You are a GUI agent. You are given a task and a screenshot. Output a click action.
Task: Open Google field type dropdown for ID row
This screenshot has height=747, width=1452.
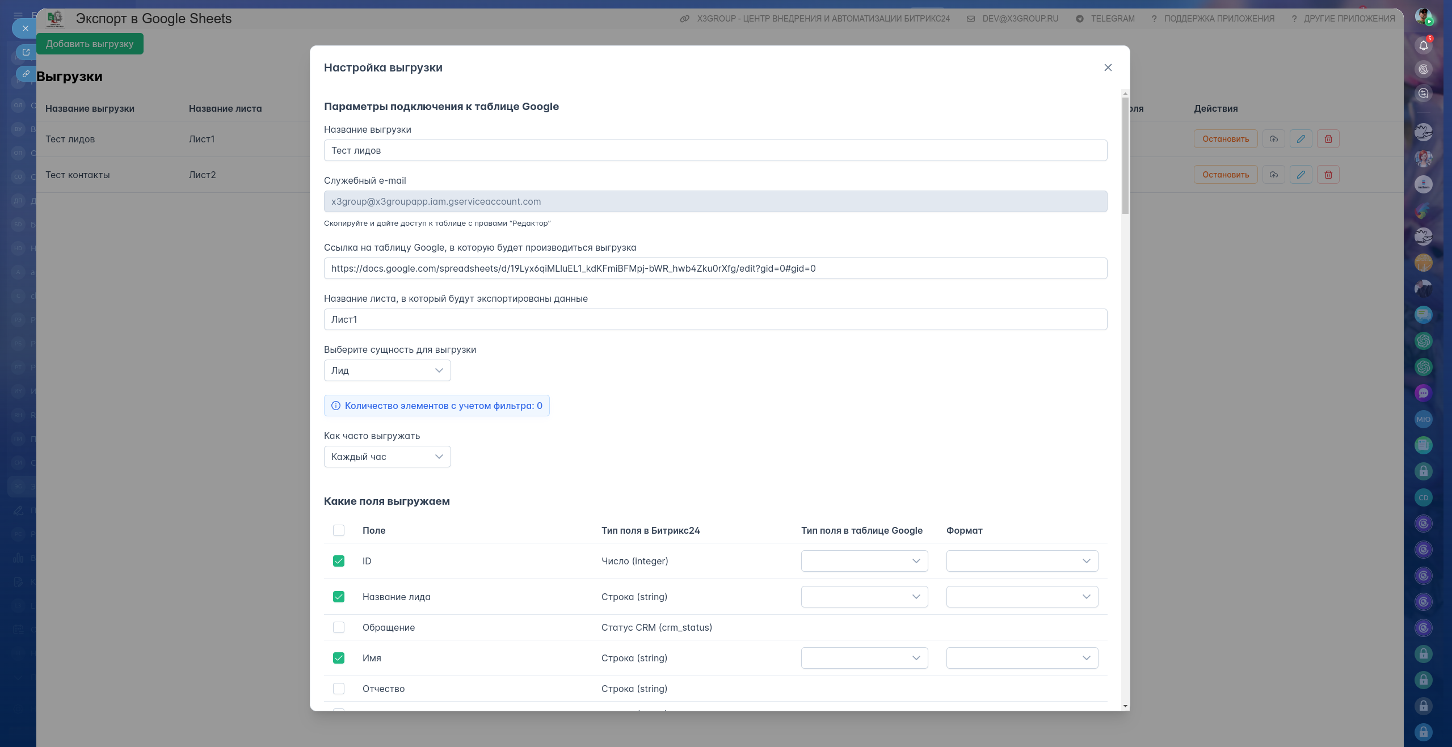point(864,561)
